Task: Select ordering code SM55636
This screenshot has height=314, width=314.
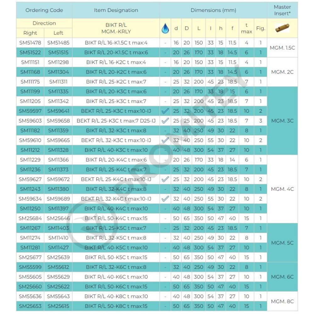Action: coord(30,296)
